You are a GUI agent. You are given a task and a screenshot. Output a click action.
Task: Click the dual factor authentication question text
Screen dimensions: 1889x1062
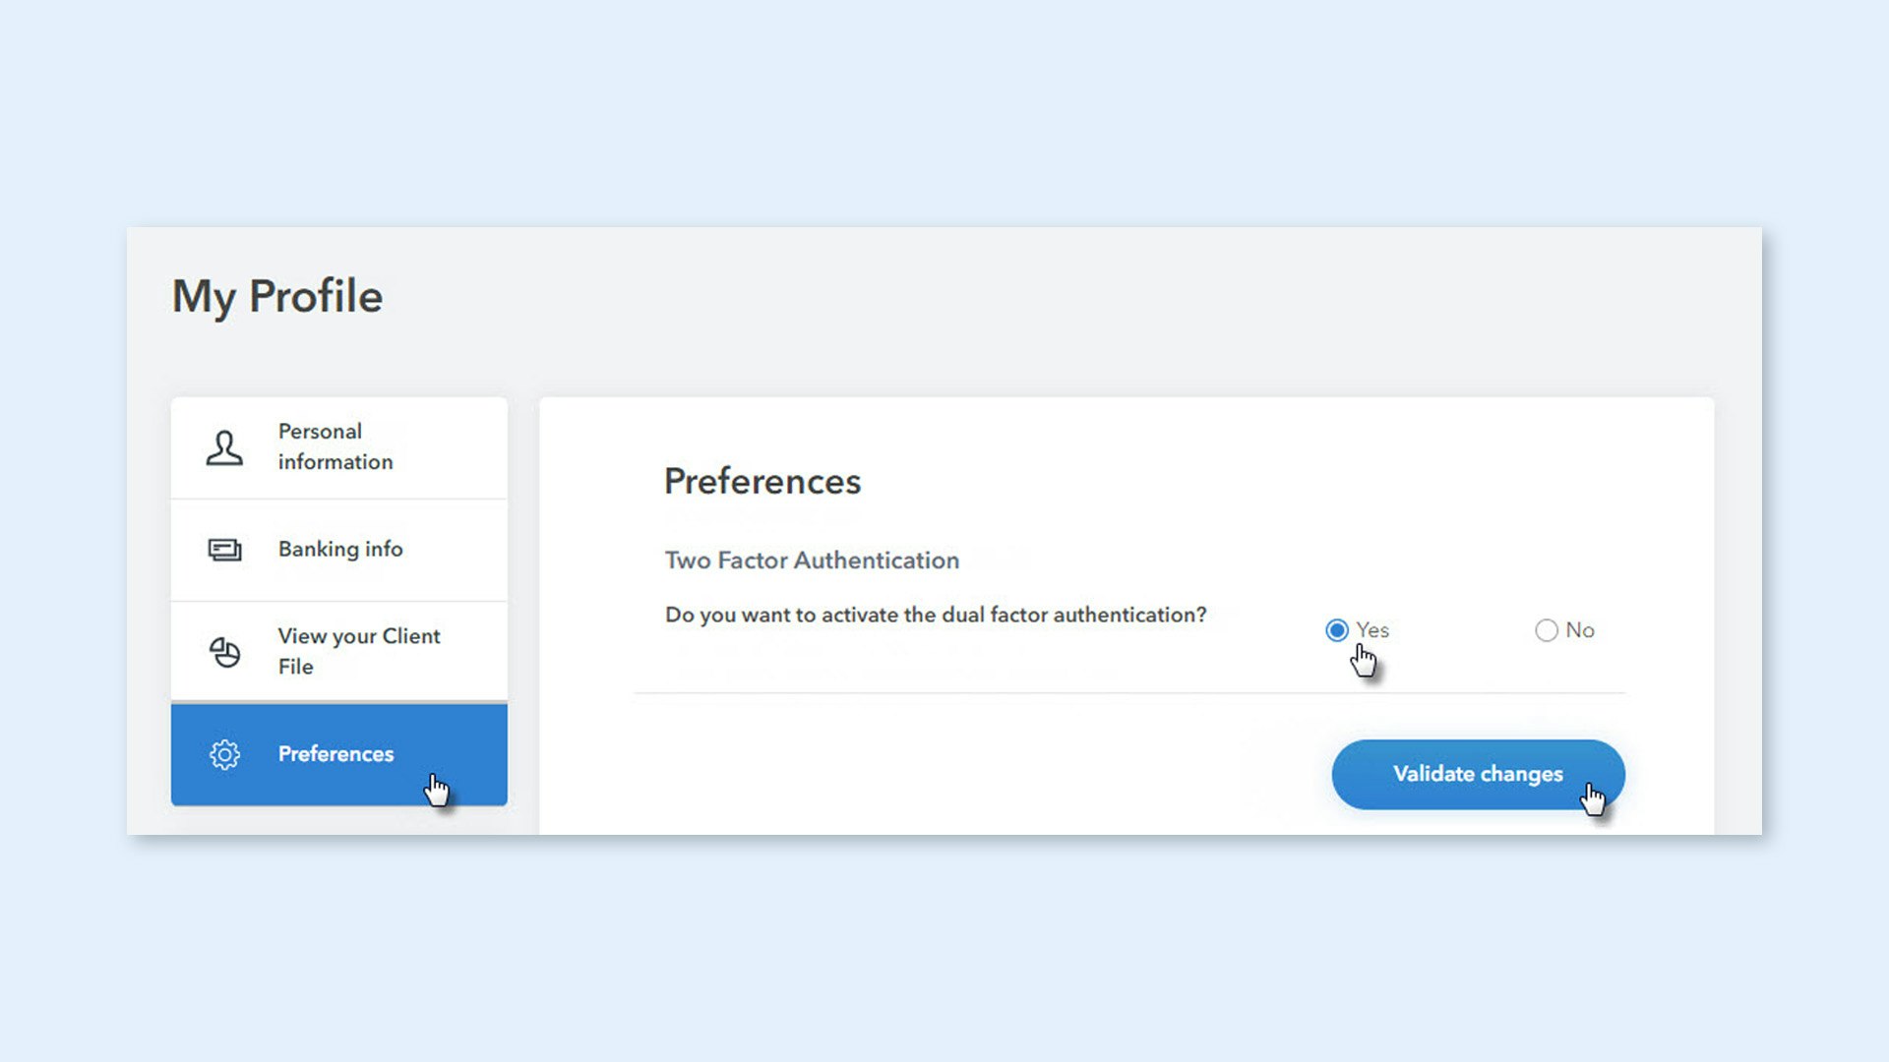click(936, 616)
